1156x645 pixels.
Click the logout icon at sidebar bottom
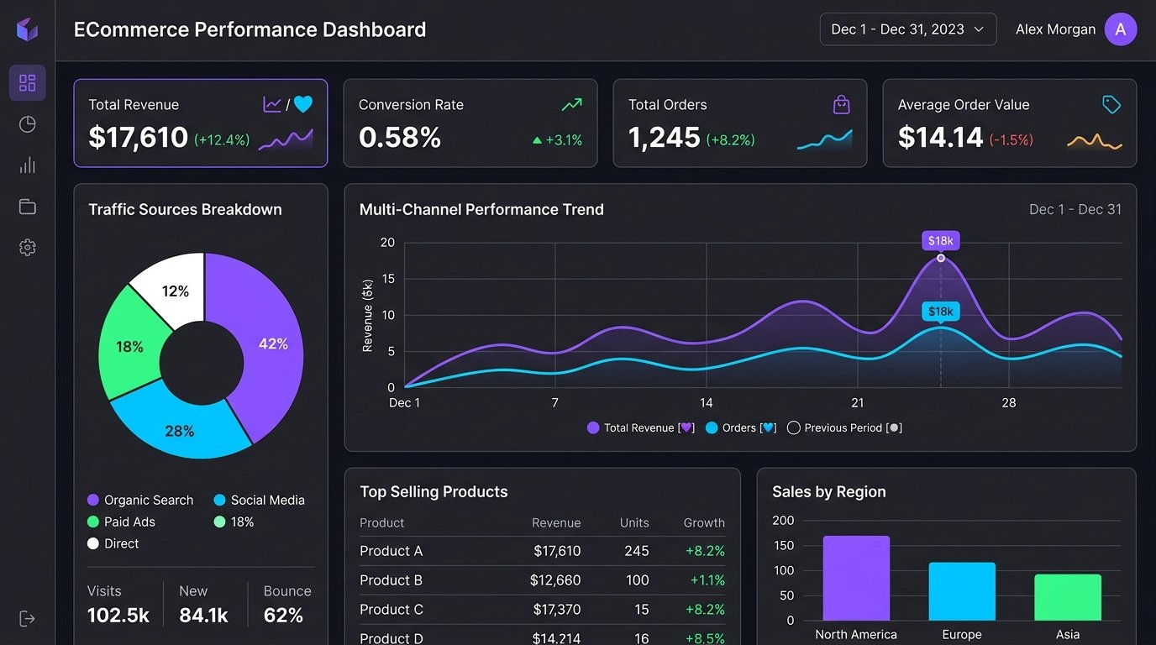28,619
